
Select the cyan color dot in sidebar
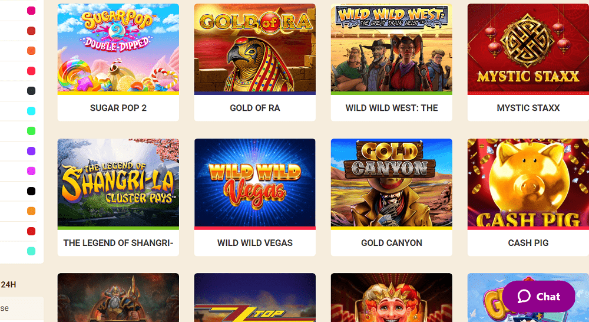click(x=31, y=111)
